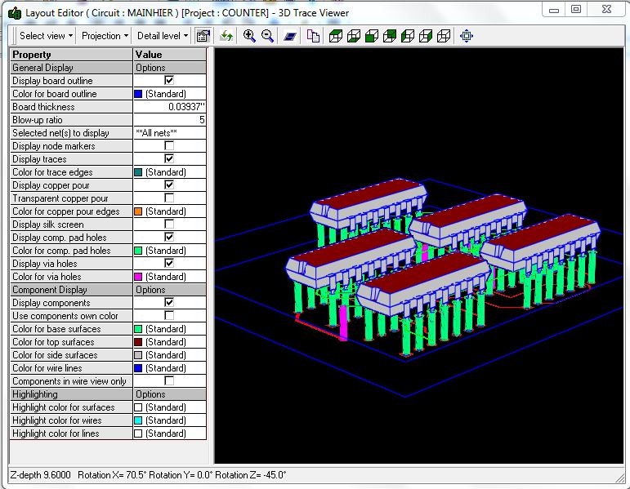Click the resize grip at window corner
Image resolution: width=630 pixels, height=489 pixels.
point(620,478)
